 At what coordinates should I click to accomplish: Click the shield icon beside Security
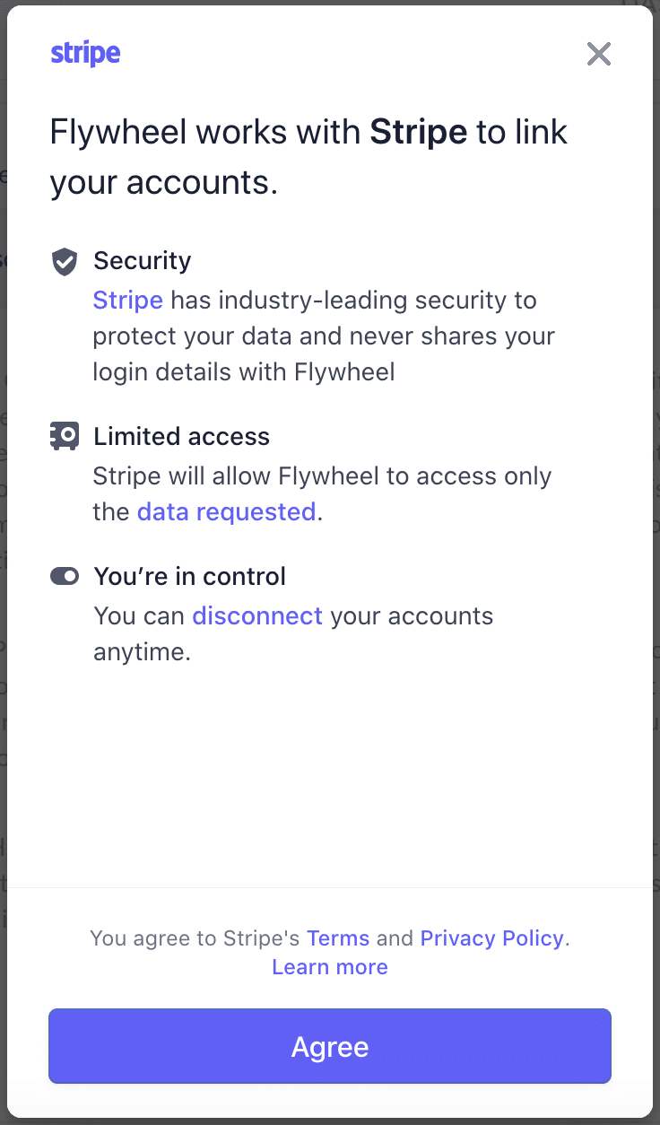[65, 262]
